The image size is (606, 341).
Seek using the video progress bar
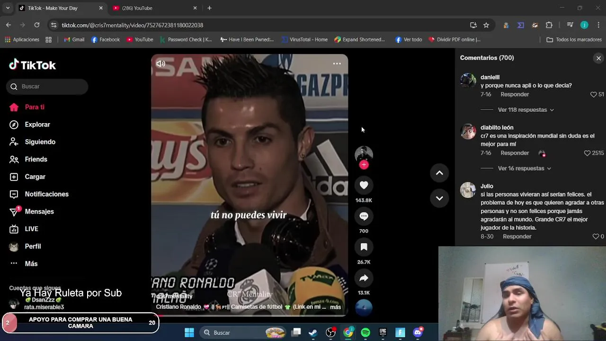[x=250, y=315]
